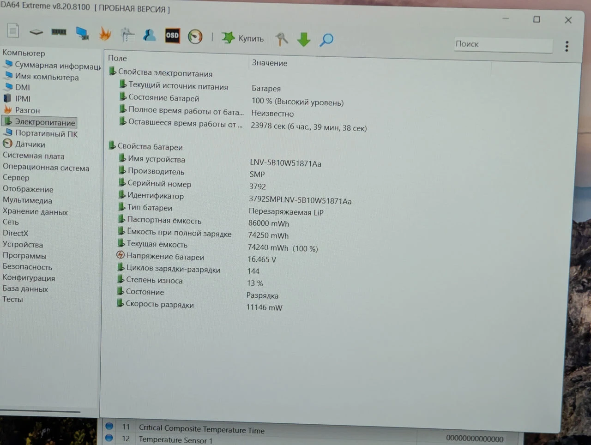
Task: Open the DMI tree entry
Action: [17, 87]
